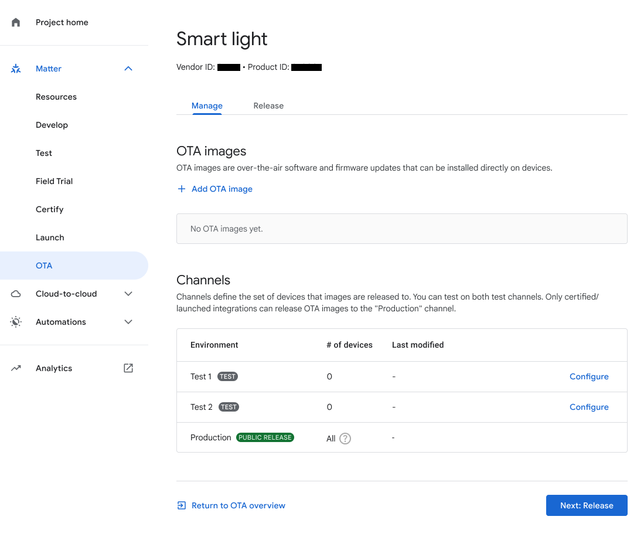The width and height of the screenshot is (637, 547).
Task: Configure the Test 2 channel
Action: (589, 407)
